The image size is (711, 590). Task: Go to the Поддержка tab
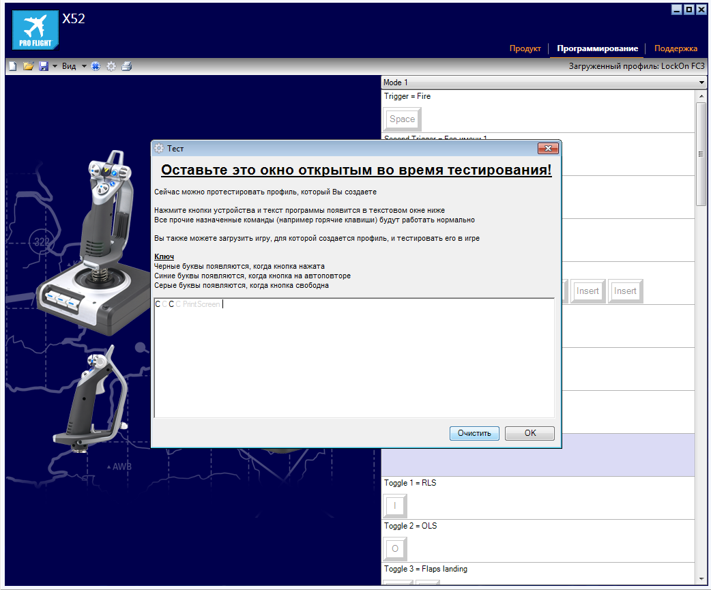click(676, 48)
